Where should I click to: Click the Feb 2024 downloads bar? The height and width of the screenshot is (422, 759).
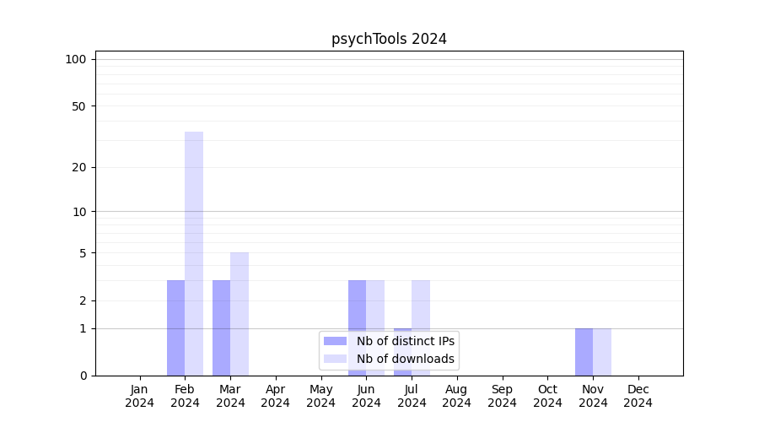pos(194,253)
